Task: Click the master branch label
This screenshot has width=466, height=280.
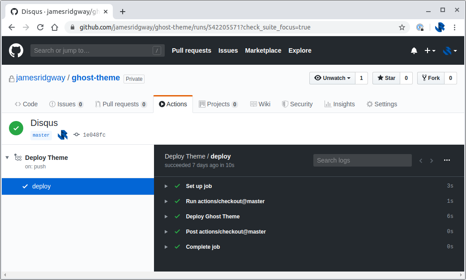Action: (41, 135)
